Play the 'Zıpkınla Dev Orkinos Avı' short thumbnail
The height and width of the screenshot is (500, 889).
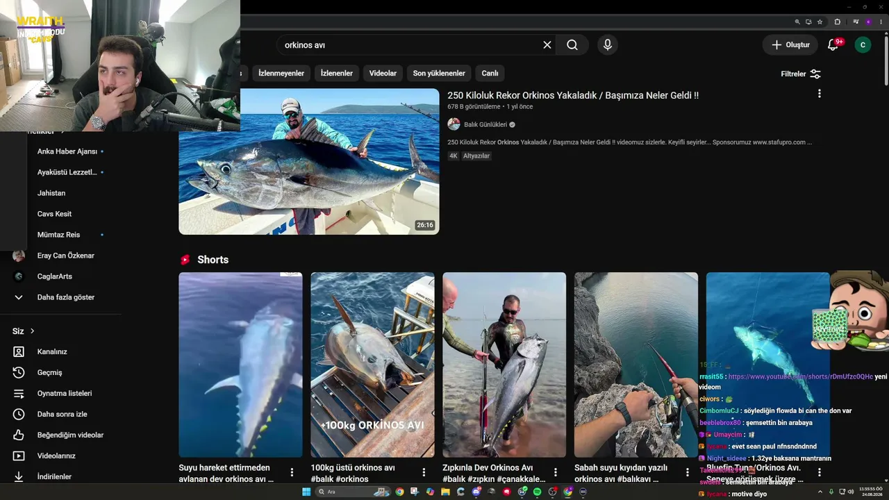504,365
